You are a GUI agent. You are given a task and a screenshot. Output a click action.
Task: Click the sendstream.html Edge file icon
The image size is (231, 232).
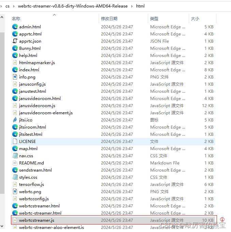[15, 170]
